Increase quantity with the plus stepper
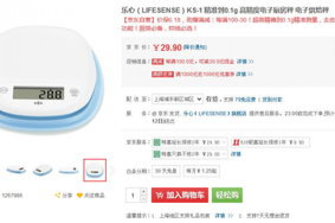The height and width of the screenshot is (223, 335). tap(144, 191)
